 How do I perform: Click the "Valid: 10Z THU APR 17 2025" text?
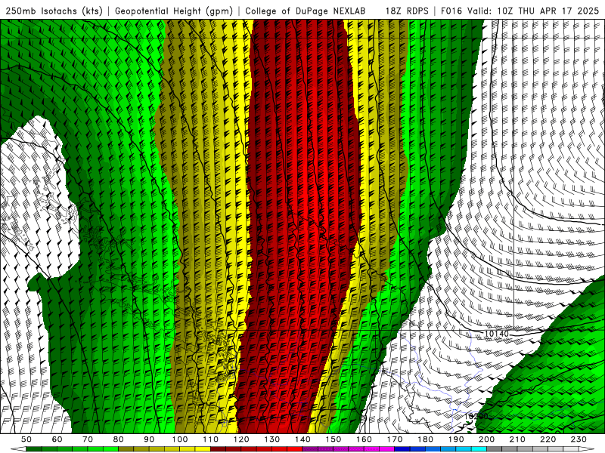click(533, 11)
